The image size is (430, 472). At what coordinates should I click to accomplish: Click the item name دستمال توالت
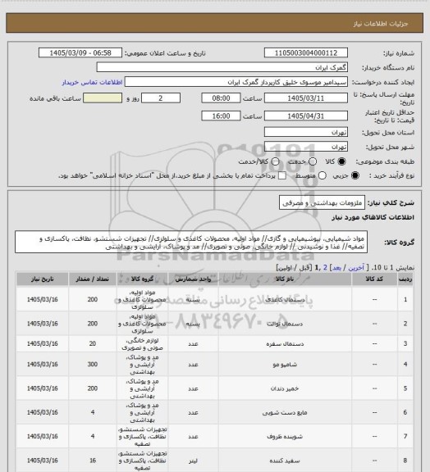(x=285, y=324)
